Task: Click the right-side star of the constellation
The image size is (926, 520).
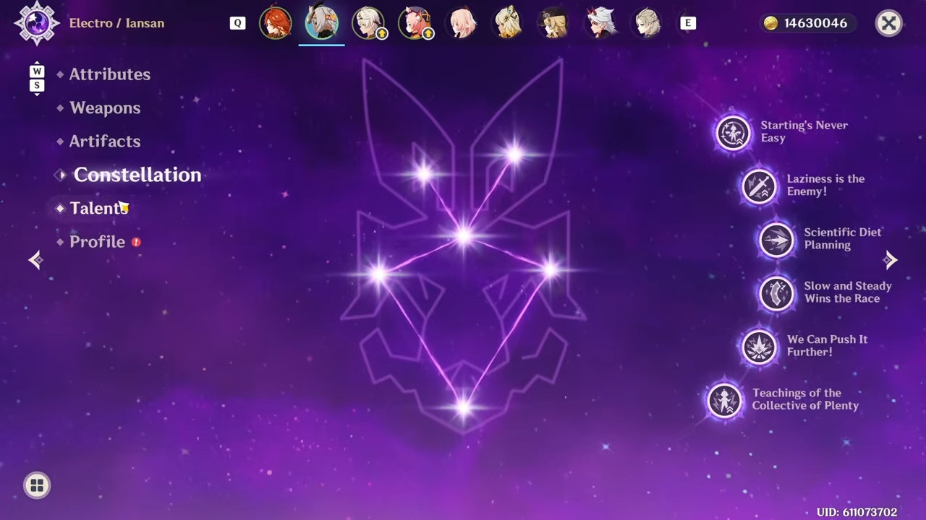Action: click(550, 270)
